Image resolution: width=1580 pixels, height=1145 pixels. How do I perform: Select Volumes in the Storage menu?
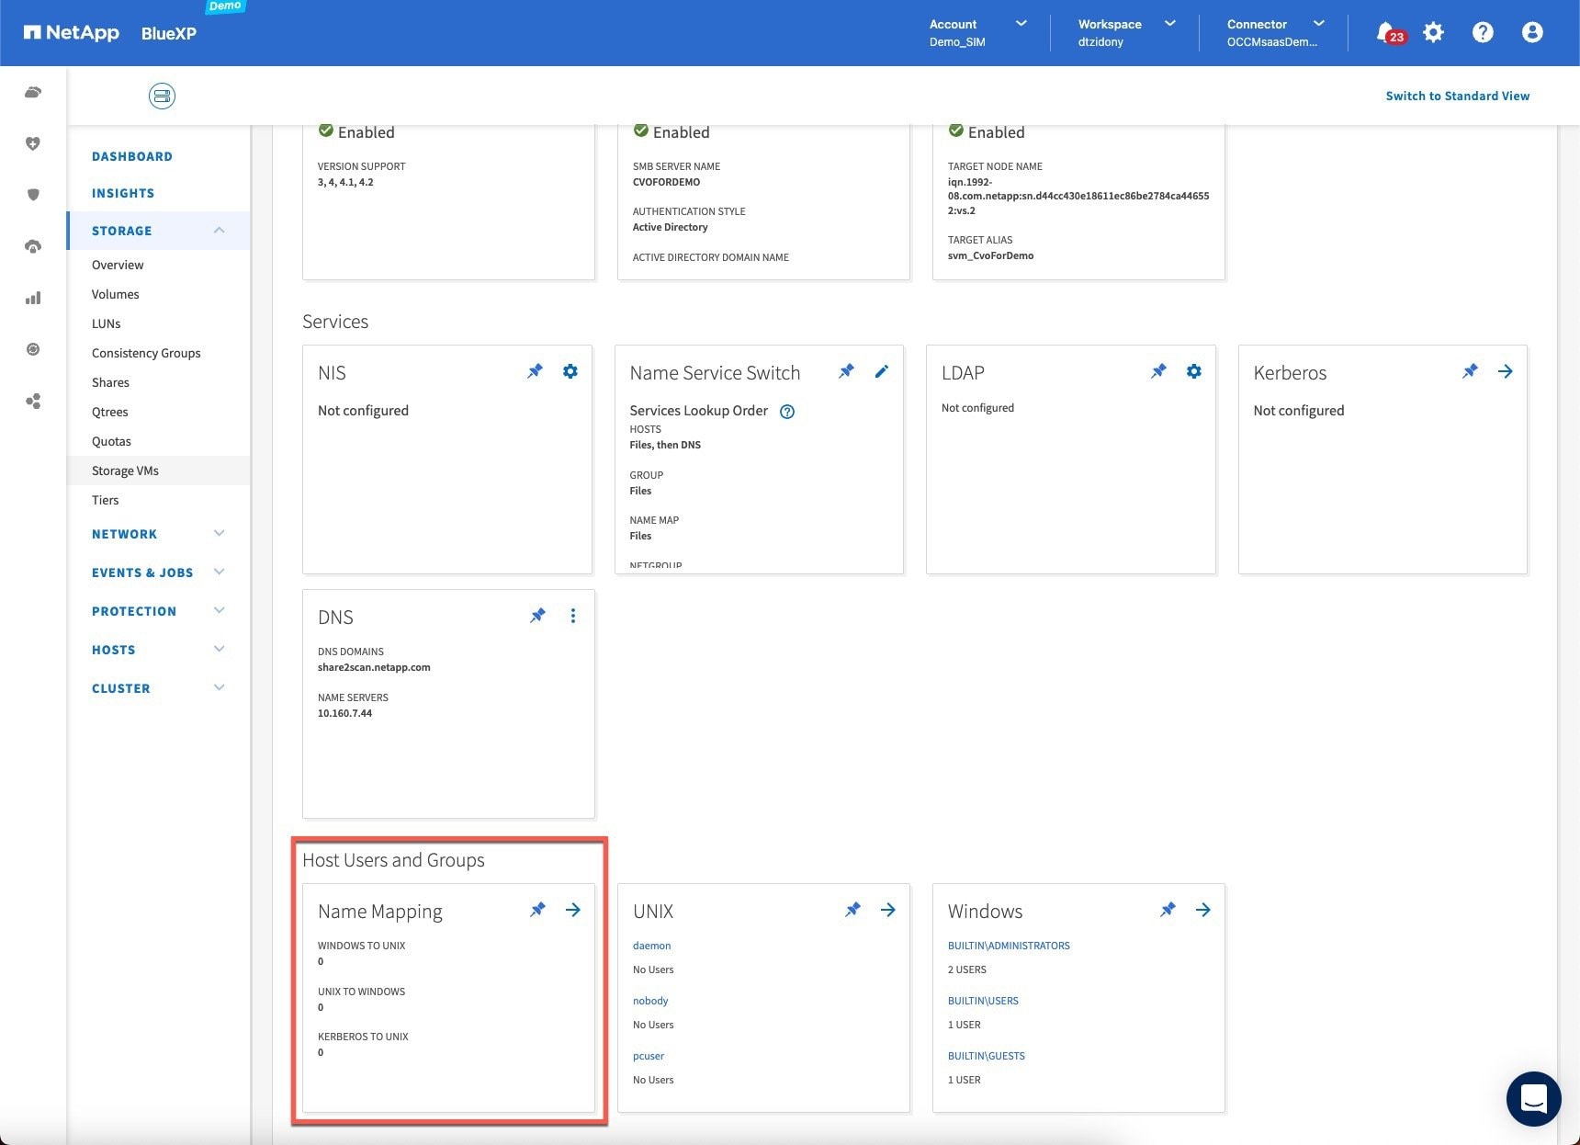tap(116, 294)
